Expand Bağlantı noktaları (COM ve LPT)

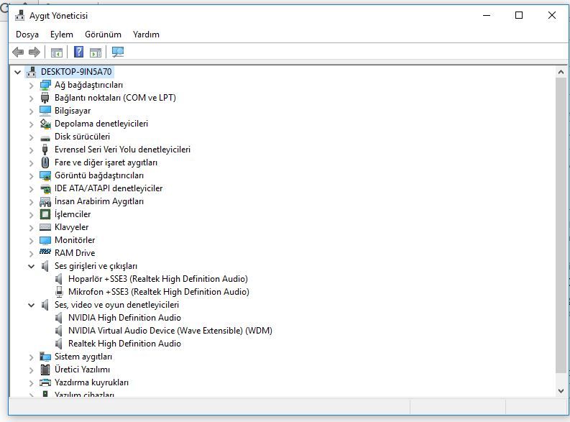[31, 98]
